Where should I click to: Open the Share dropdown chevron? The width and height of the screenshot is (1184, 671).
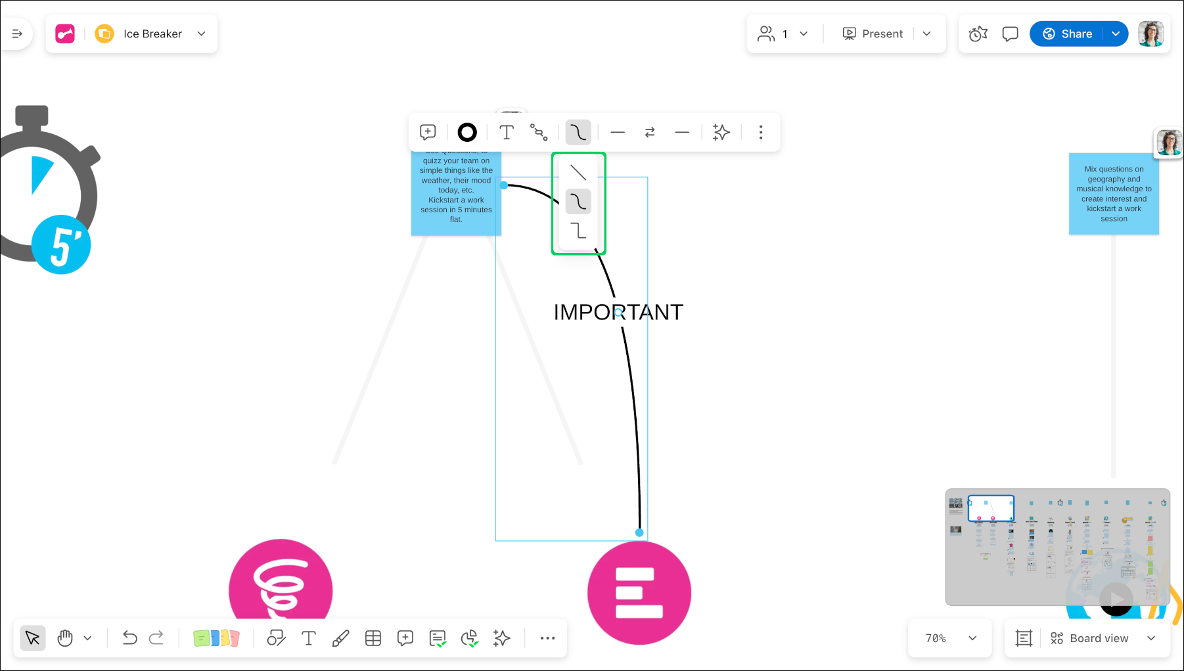pos(1116,34)
